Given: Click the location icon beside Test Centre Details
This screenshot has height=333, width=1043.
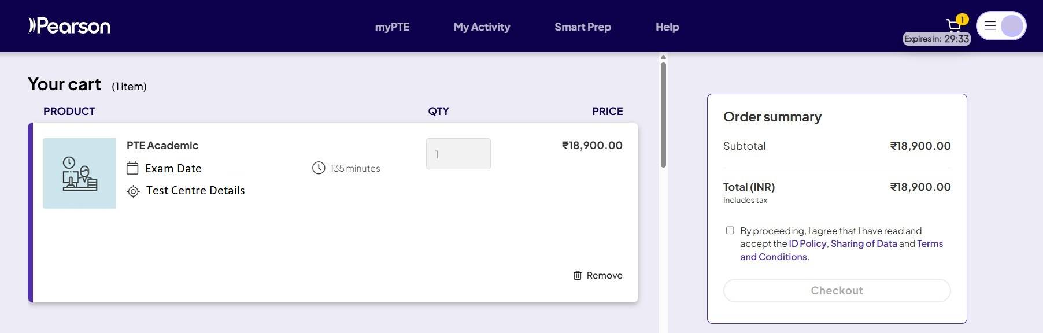Looking at the screenshot, I should (x=132, y=191).
